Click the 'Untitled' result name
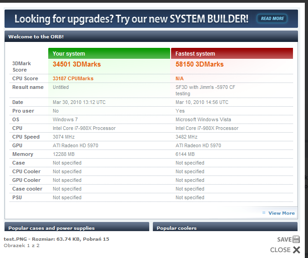Viewport: 308px width, 258px height. [x=61, y=87]
